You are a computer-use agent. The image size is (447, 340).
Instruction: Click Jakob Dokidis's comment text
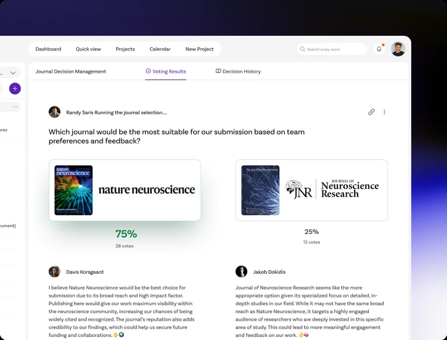(x=309, y=311)
